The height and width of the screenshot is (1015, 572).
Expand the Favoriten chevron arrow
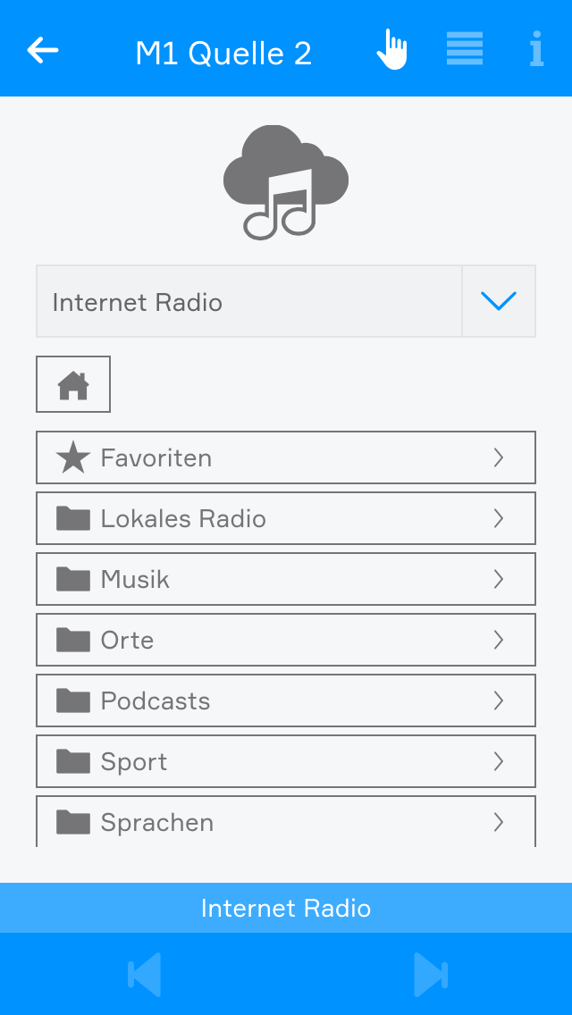[499, 457]
